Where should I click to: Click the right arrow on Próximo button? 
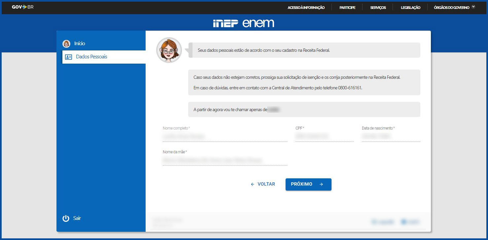[x=321, y=184]
